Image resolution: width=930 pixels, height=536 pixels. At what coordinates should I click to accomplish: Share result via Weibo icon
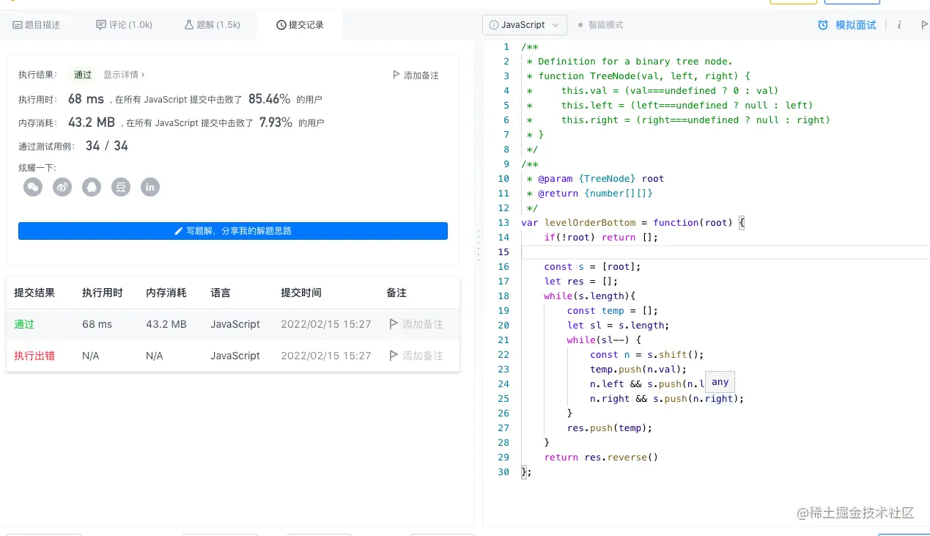pos(62,187)
